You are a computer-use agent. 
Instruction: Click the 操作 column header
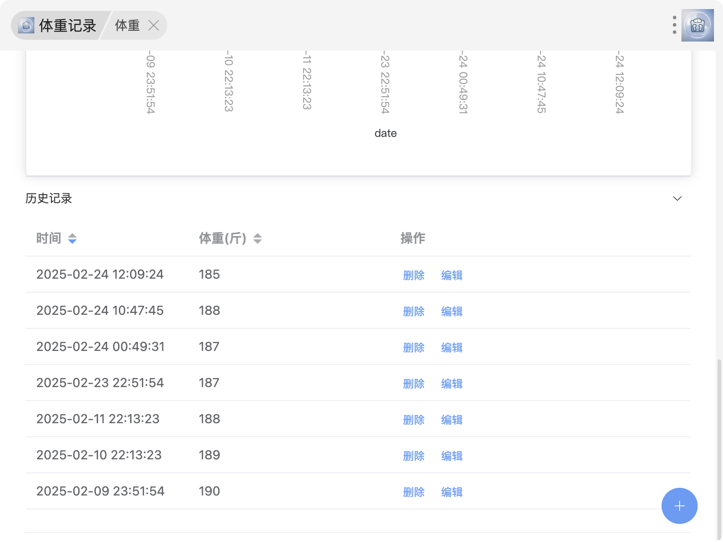click(x=413, y=238)
